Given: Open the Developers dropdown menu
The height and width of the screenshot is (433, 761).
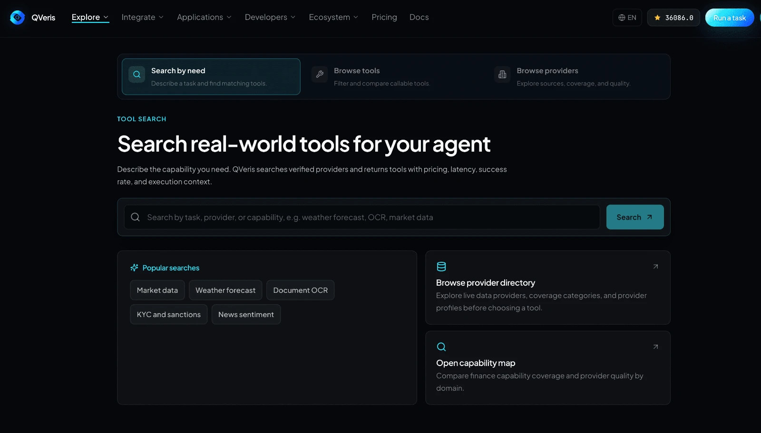Looking at the screenshot, I should click(270, 17).
